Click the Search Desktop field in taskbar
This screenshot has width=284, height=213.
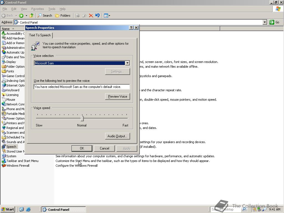coord(226,209)
